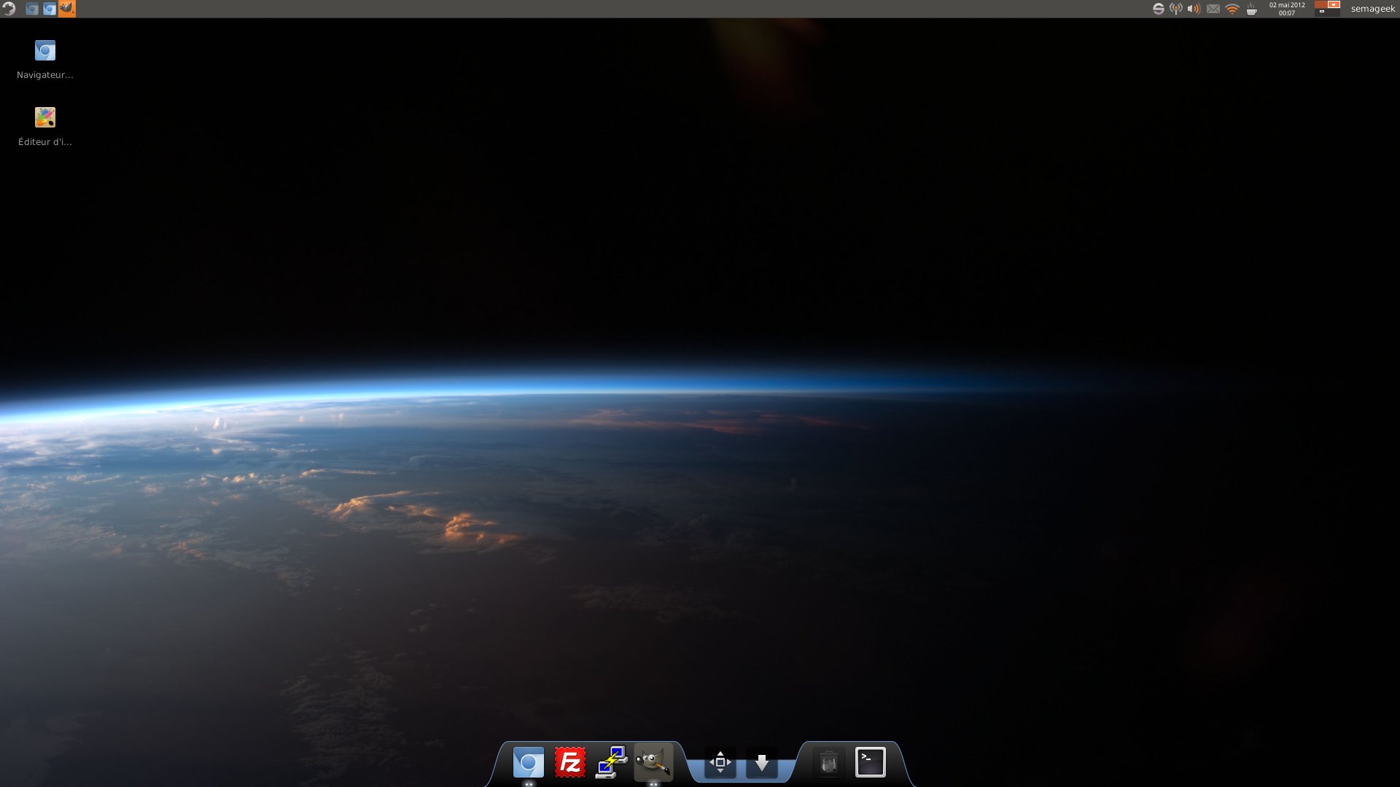Click the dock down-arrow icon
This screenshot has height=787, width=1400.
point(762,763)
